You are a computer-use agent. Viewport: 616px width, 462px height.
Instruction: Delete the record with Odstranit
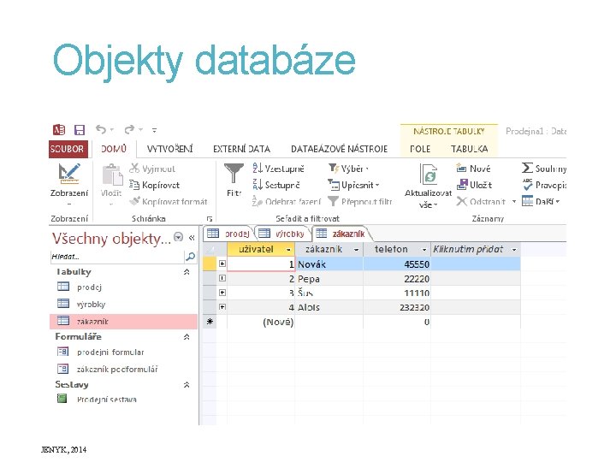coord(481,202)
